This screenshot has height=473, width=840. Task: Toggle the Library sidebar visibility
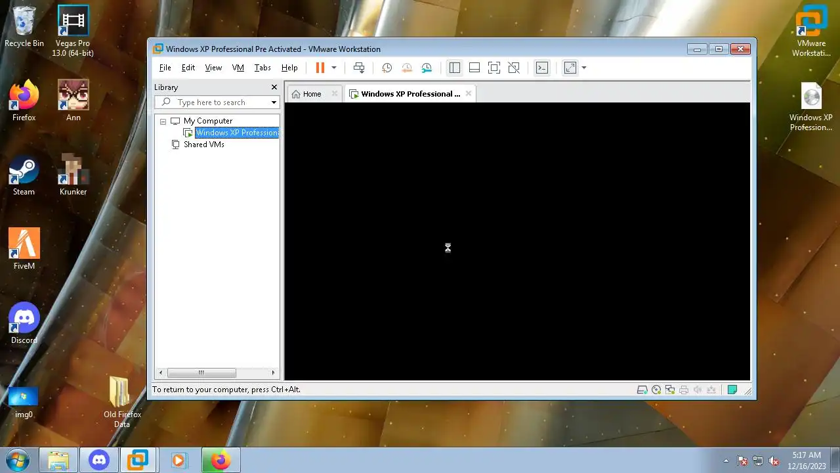454,68
